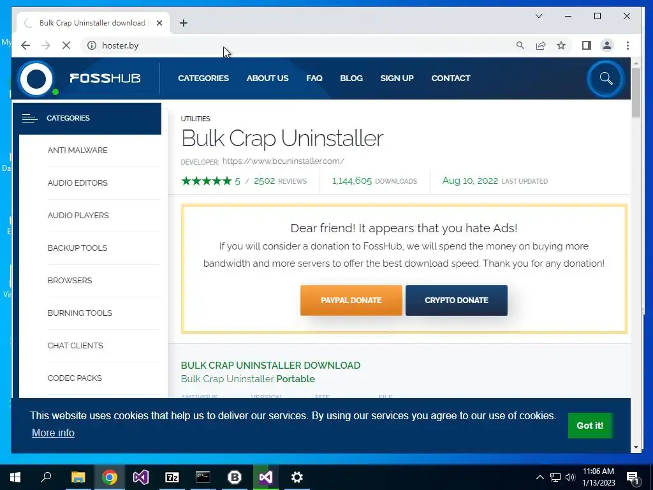The height and width of the screenshot is (490, 653).
Task: Close the Bulk Crap Uninstaller tab
Action: 159,23
